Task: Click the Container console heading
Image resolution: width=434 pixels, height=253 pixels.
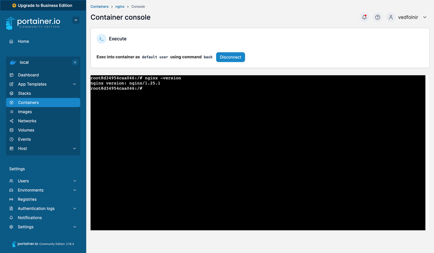Action: pos(120,17)
